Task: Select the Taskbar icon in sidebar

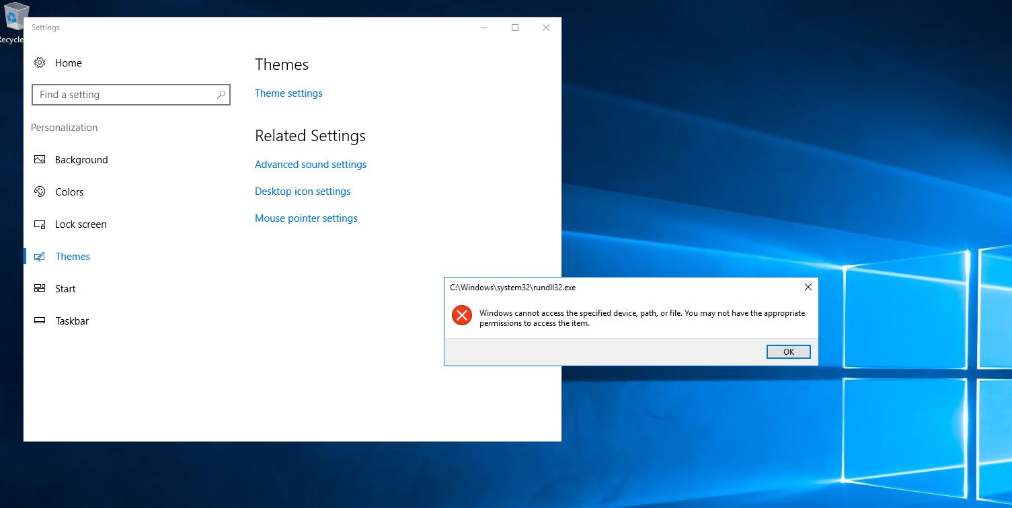Action: click(x=40, y=321)
